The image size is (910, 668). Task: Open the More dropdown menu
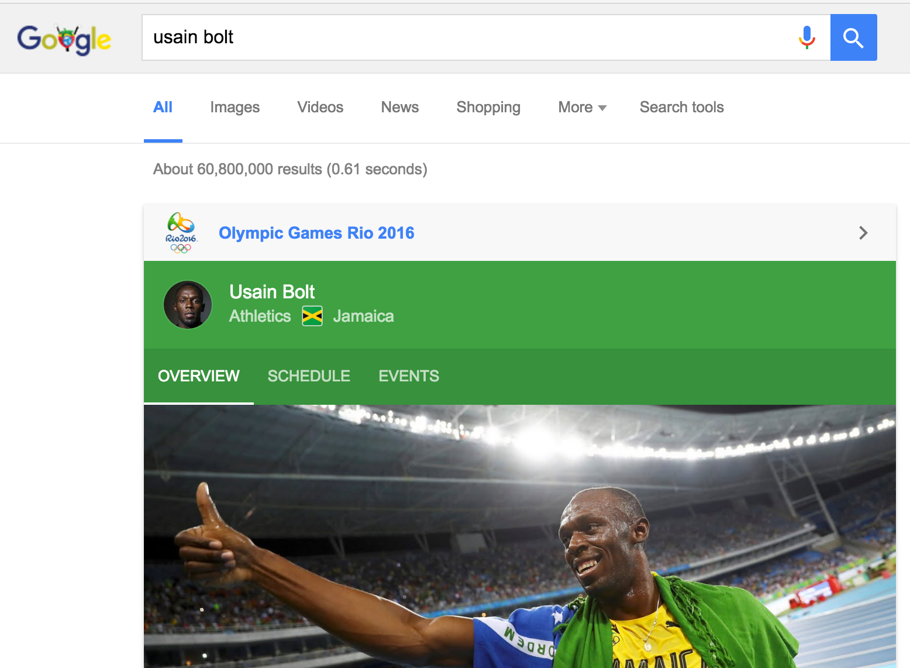[x=582, y=107]
